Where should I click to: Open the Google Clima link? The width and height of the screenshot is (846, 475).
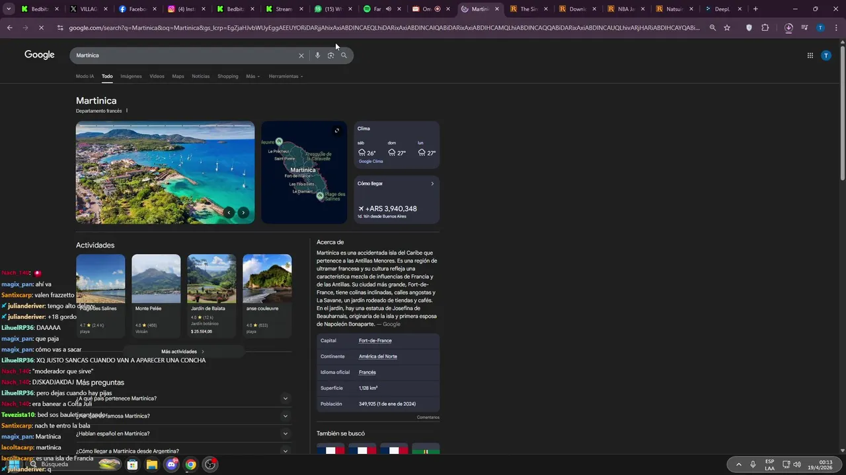(x=371, y=162)
